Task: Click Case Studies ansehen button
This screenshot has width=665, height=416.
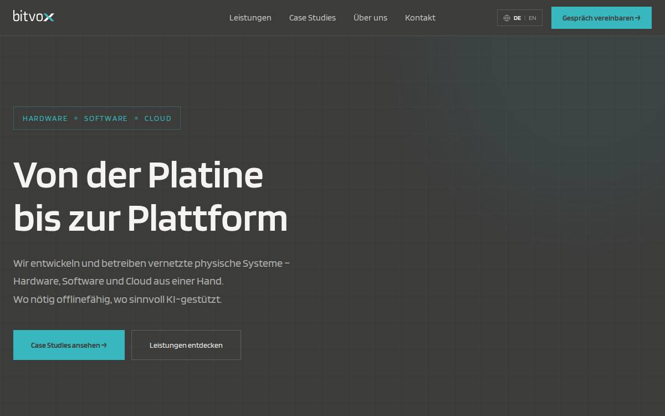Action: pyautogui.click(x=69, y=345)
